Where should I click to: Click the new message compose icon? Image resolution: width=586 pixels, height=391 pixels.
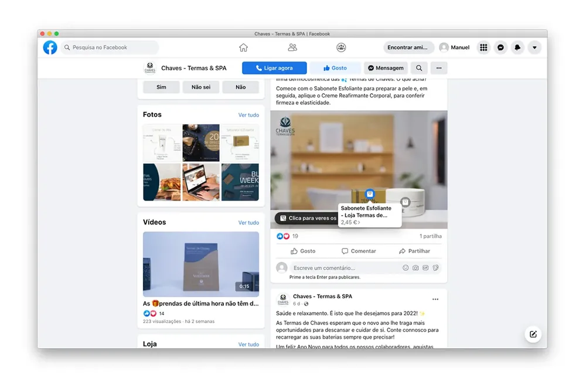tap(533, 334)
